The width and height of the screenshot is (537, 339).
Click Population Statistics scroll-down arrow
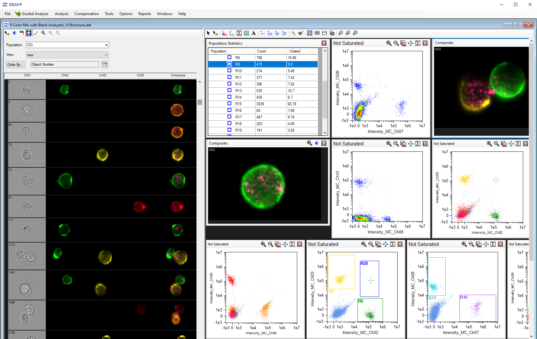click(325, 133)
